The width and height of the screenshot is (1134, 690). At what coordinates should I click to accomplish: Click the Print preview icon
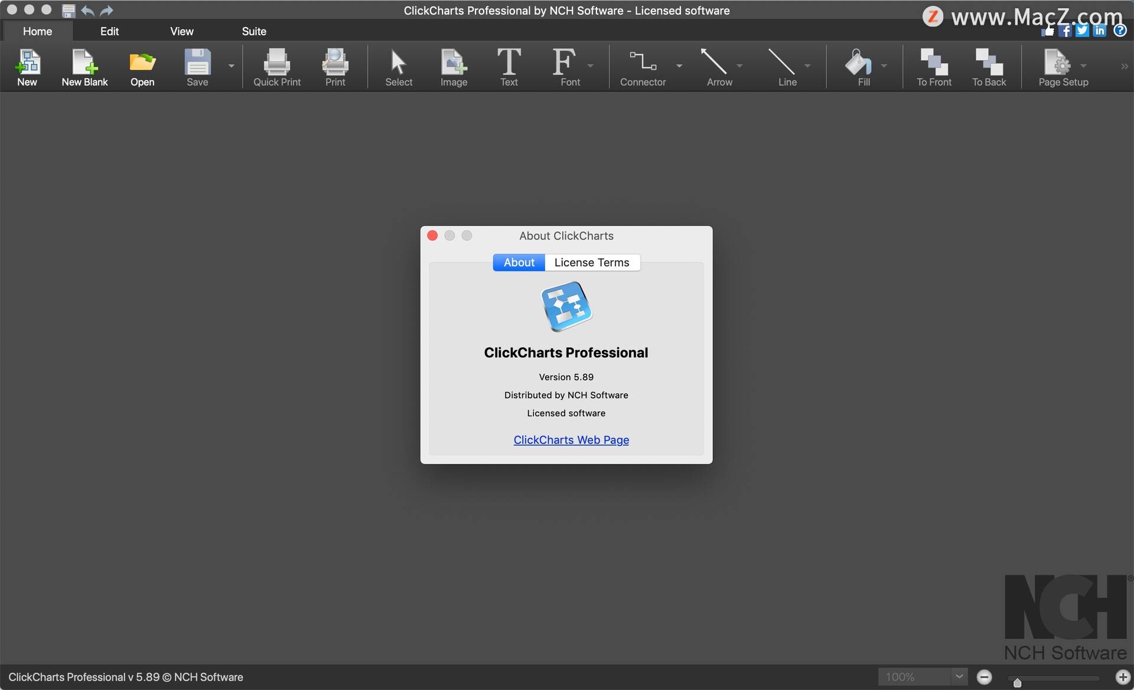335,67
